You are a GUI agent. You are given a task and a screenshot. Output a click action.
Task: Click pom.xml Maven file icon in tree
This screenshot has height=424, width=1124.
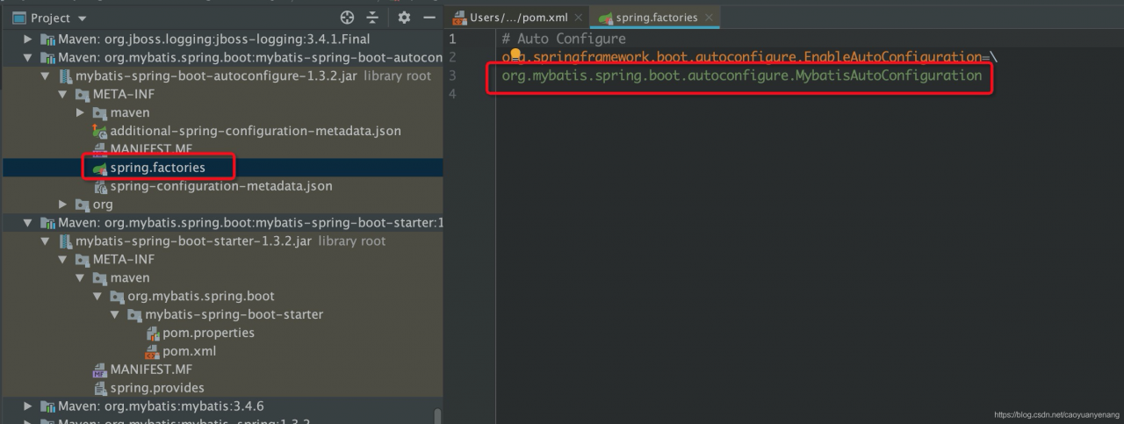coord(152,351)
